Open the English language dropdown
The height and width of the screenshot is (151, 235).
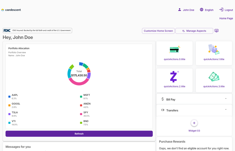[209, 10]
